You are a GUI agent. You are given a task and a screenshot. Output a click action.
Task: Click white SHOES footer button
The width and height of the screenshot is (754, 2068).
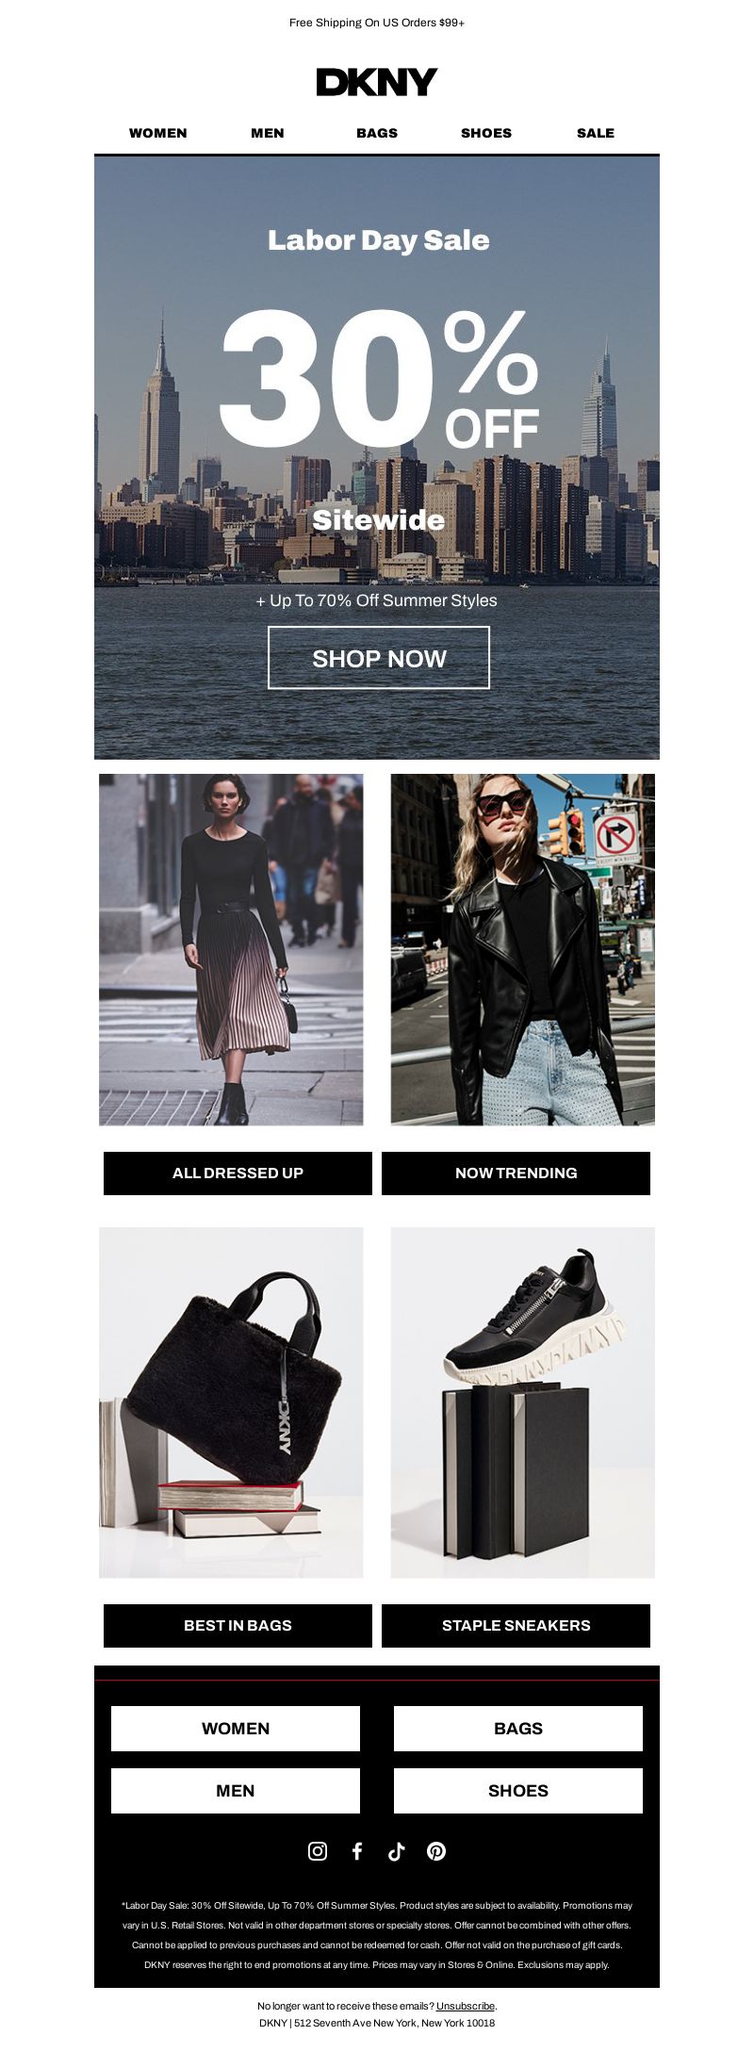pyautogui.click(x=518, y=1790)
